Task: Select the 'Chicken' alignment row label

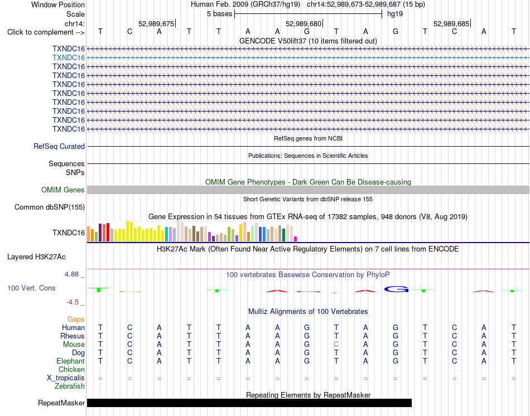Action: 71,369
